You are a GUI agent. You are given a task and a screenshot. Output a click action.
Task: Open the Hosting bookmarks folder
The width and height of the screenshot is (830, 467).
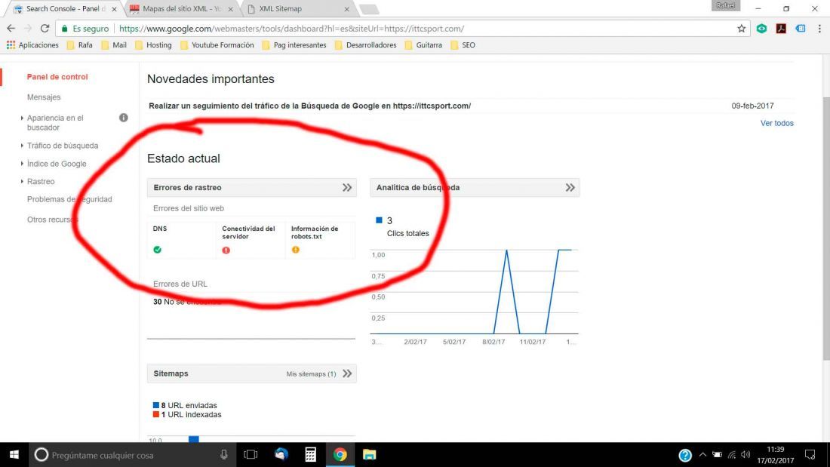pos(153,45)
